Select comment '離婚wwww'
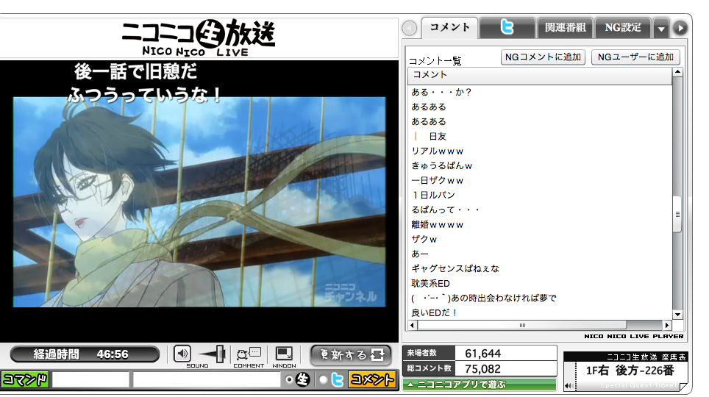 [437, 225]
